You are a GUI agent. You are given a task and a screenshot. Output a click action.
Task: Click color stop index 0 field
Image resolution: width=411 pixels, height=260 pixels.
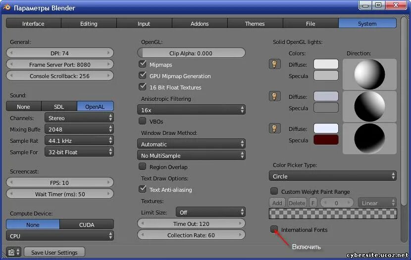337,203
